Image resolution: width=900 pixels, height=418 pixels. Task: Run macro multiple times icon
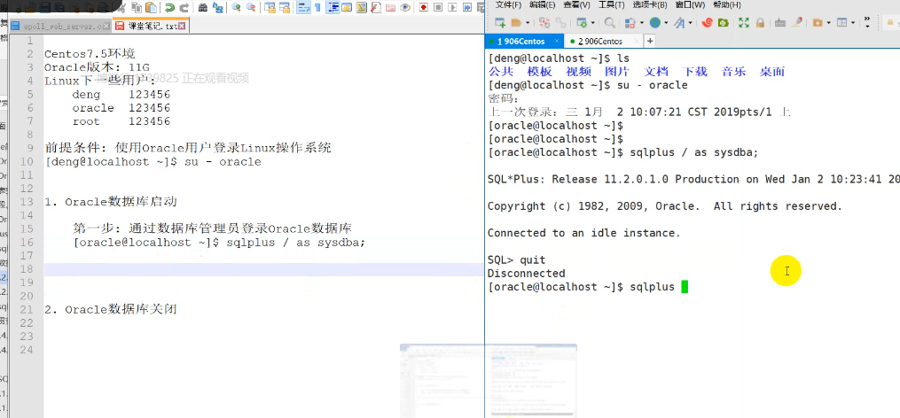click(466, 7)
